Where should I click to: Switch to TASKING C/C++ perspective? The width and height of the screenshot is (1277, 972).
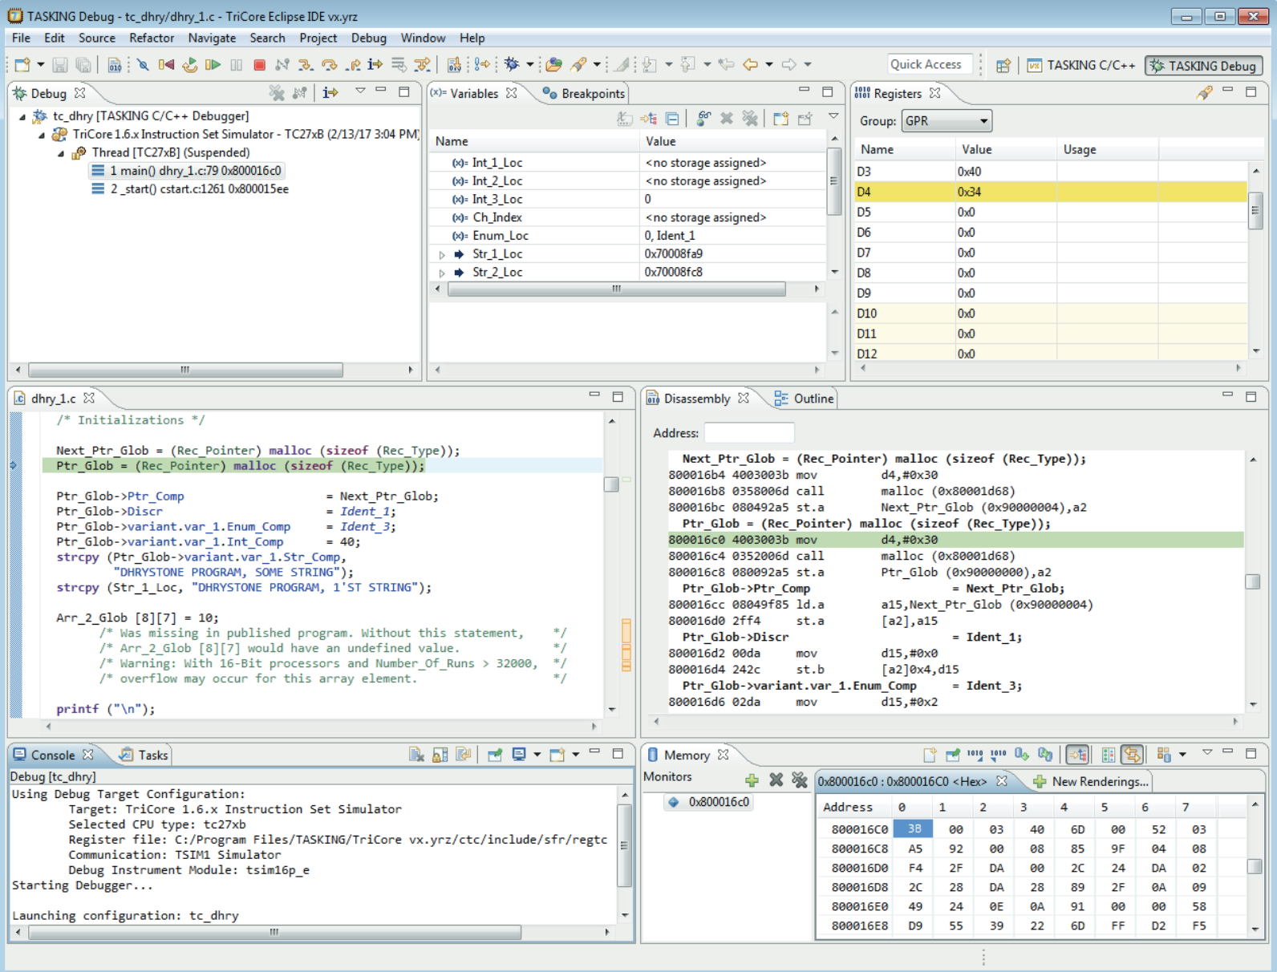(1081, 66)
